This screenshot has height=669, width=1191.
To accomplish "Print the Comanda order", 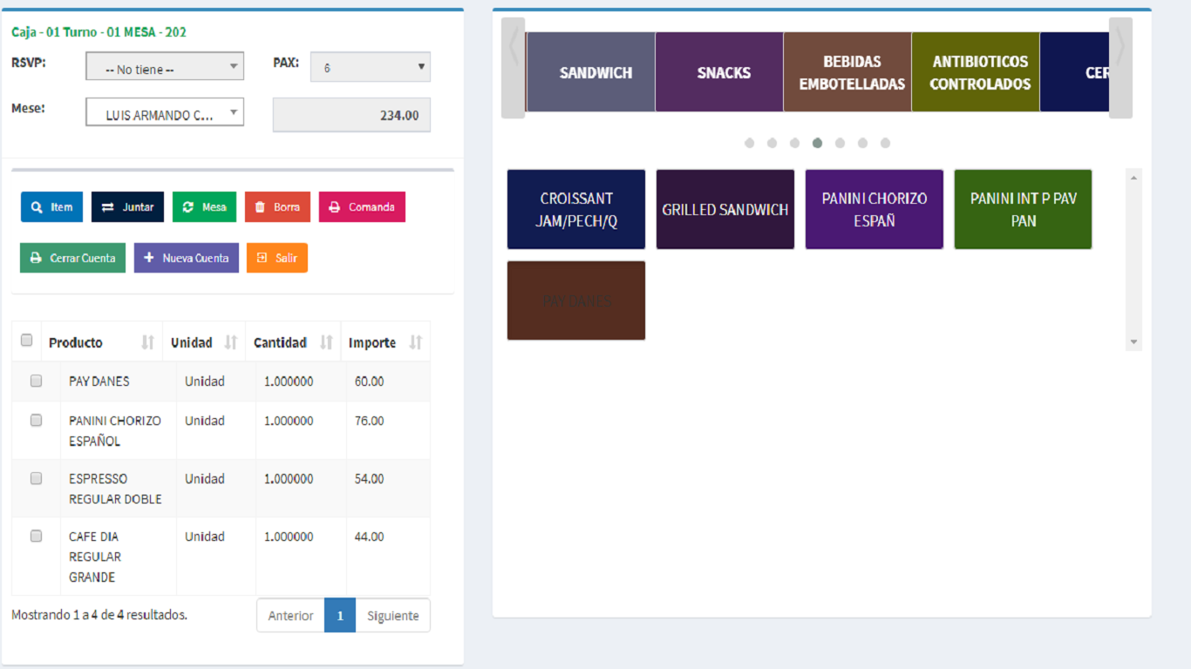I will coord(362,207).
